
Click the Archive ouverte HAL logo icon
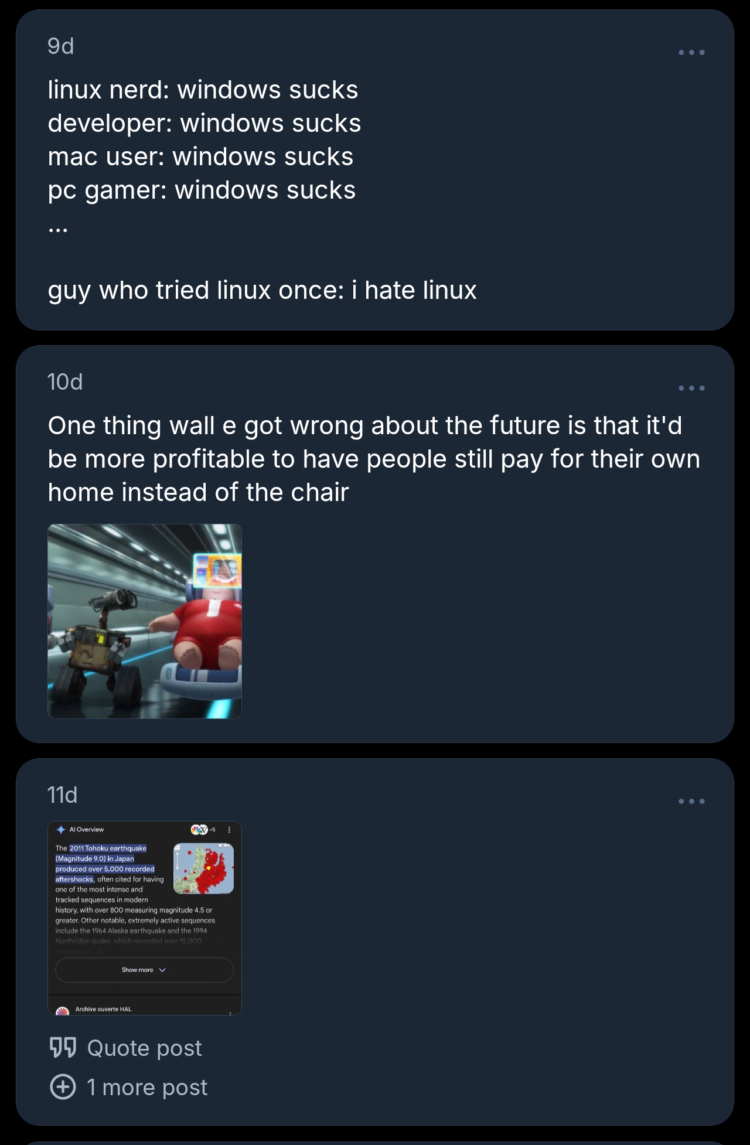coord(62,1010)
